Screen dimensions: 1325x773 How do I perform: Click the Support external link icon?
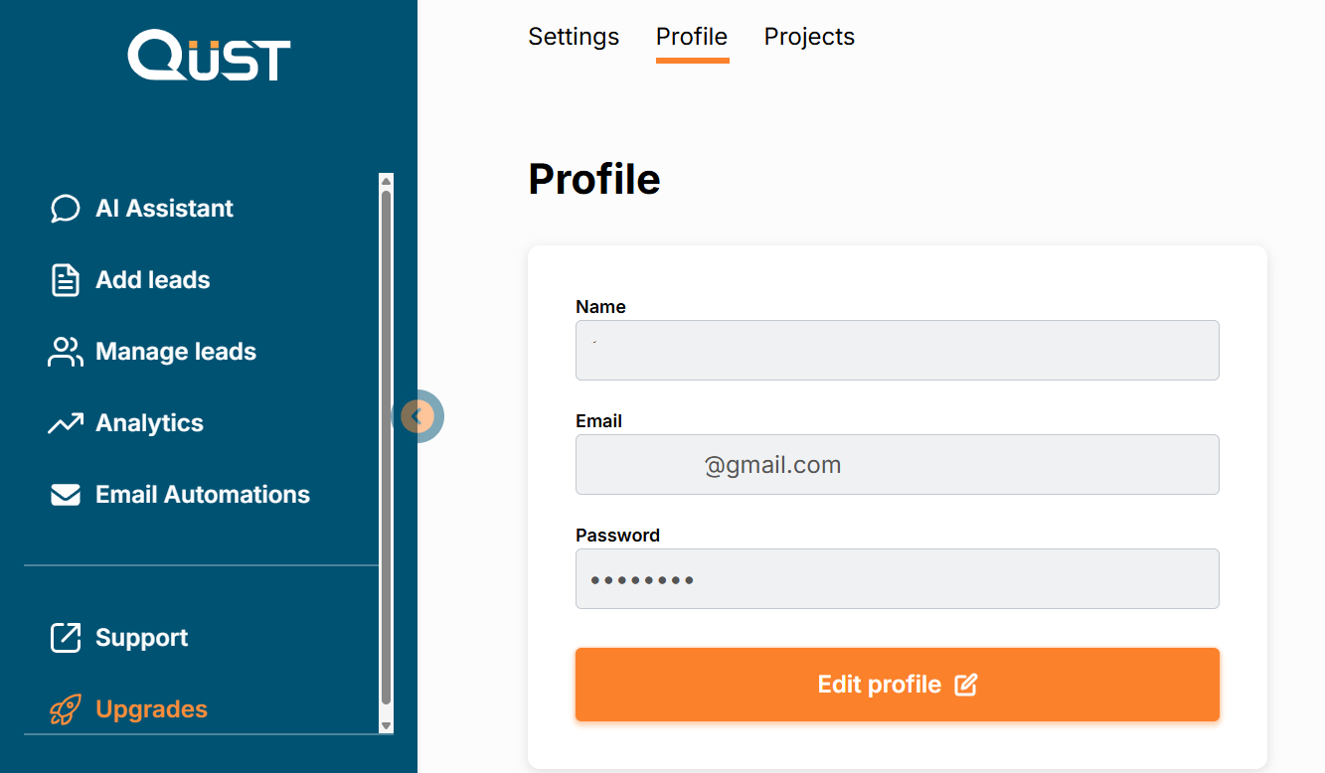coord(66,638)
